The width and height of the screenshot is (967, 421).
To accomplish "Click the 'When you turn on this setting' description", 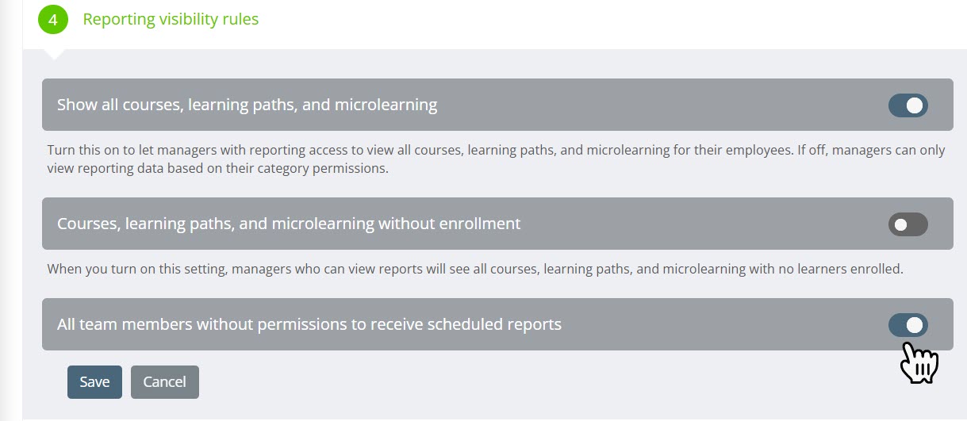I will click(474, 269).
